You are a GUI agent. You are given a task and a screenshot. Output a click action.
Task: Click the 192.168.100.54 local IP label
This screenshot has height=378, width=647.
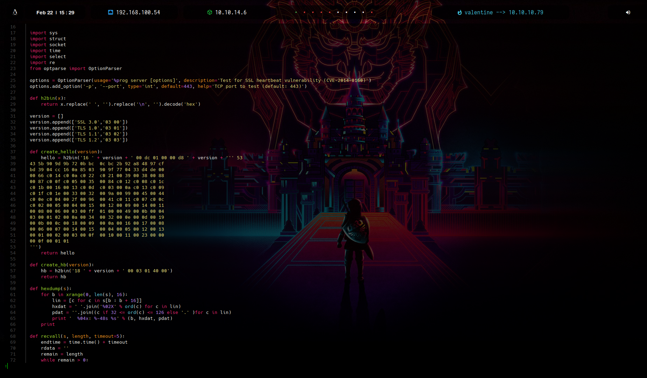coord(138,13)
